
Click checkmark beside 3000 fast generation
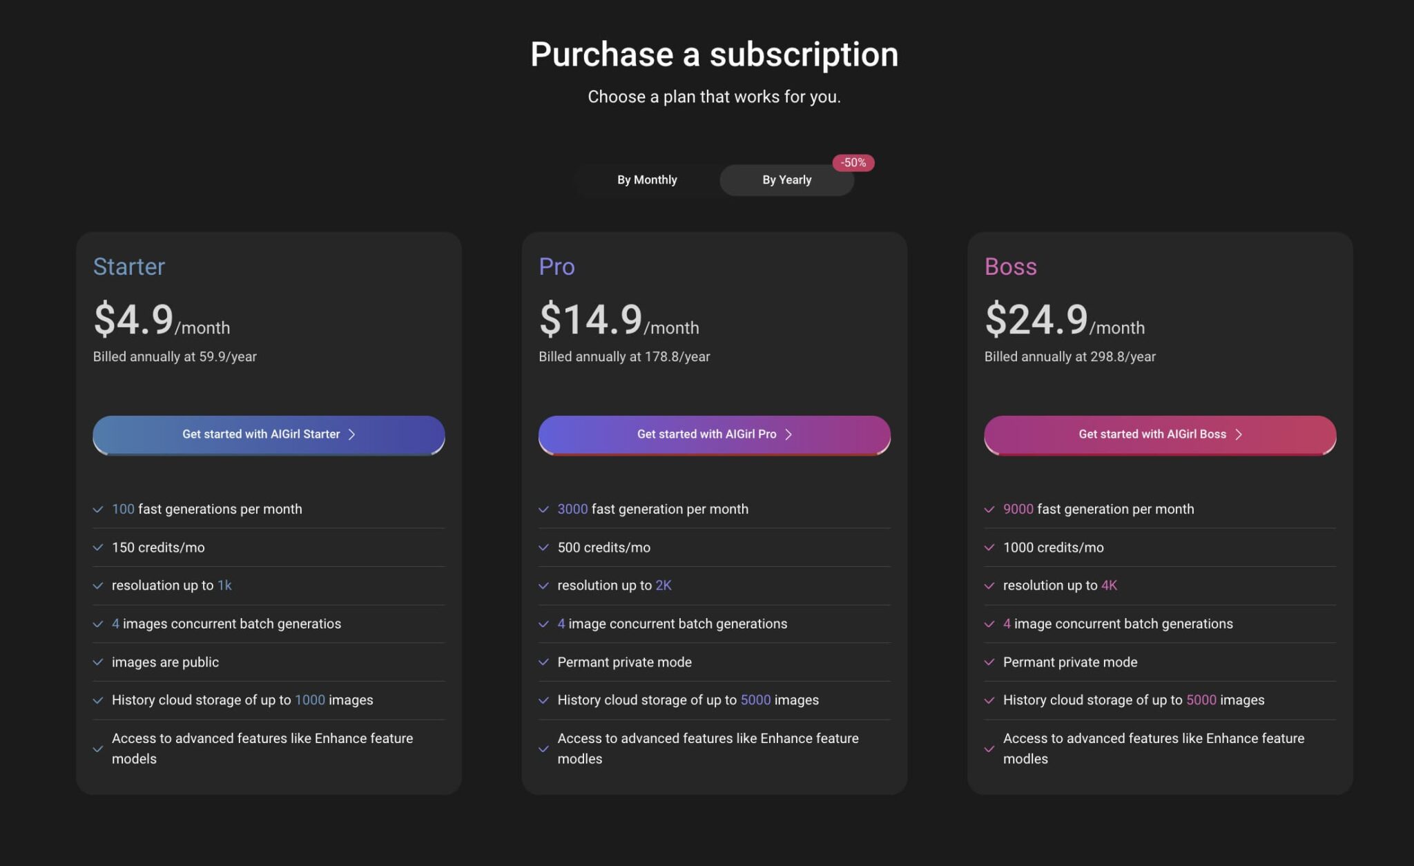[x=543, y=510]
